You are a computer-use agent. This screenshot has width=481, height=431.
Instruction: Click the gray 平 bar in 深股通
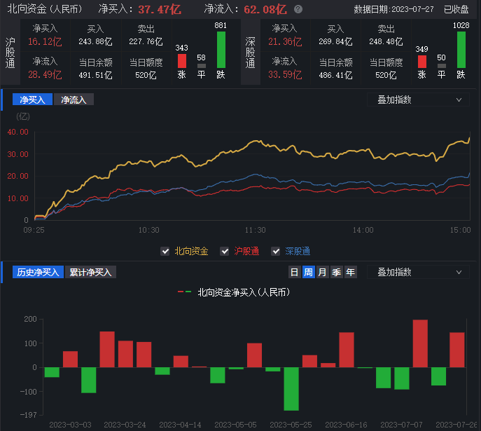tap(441, 66)
